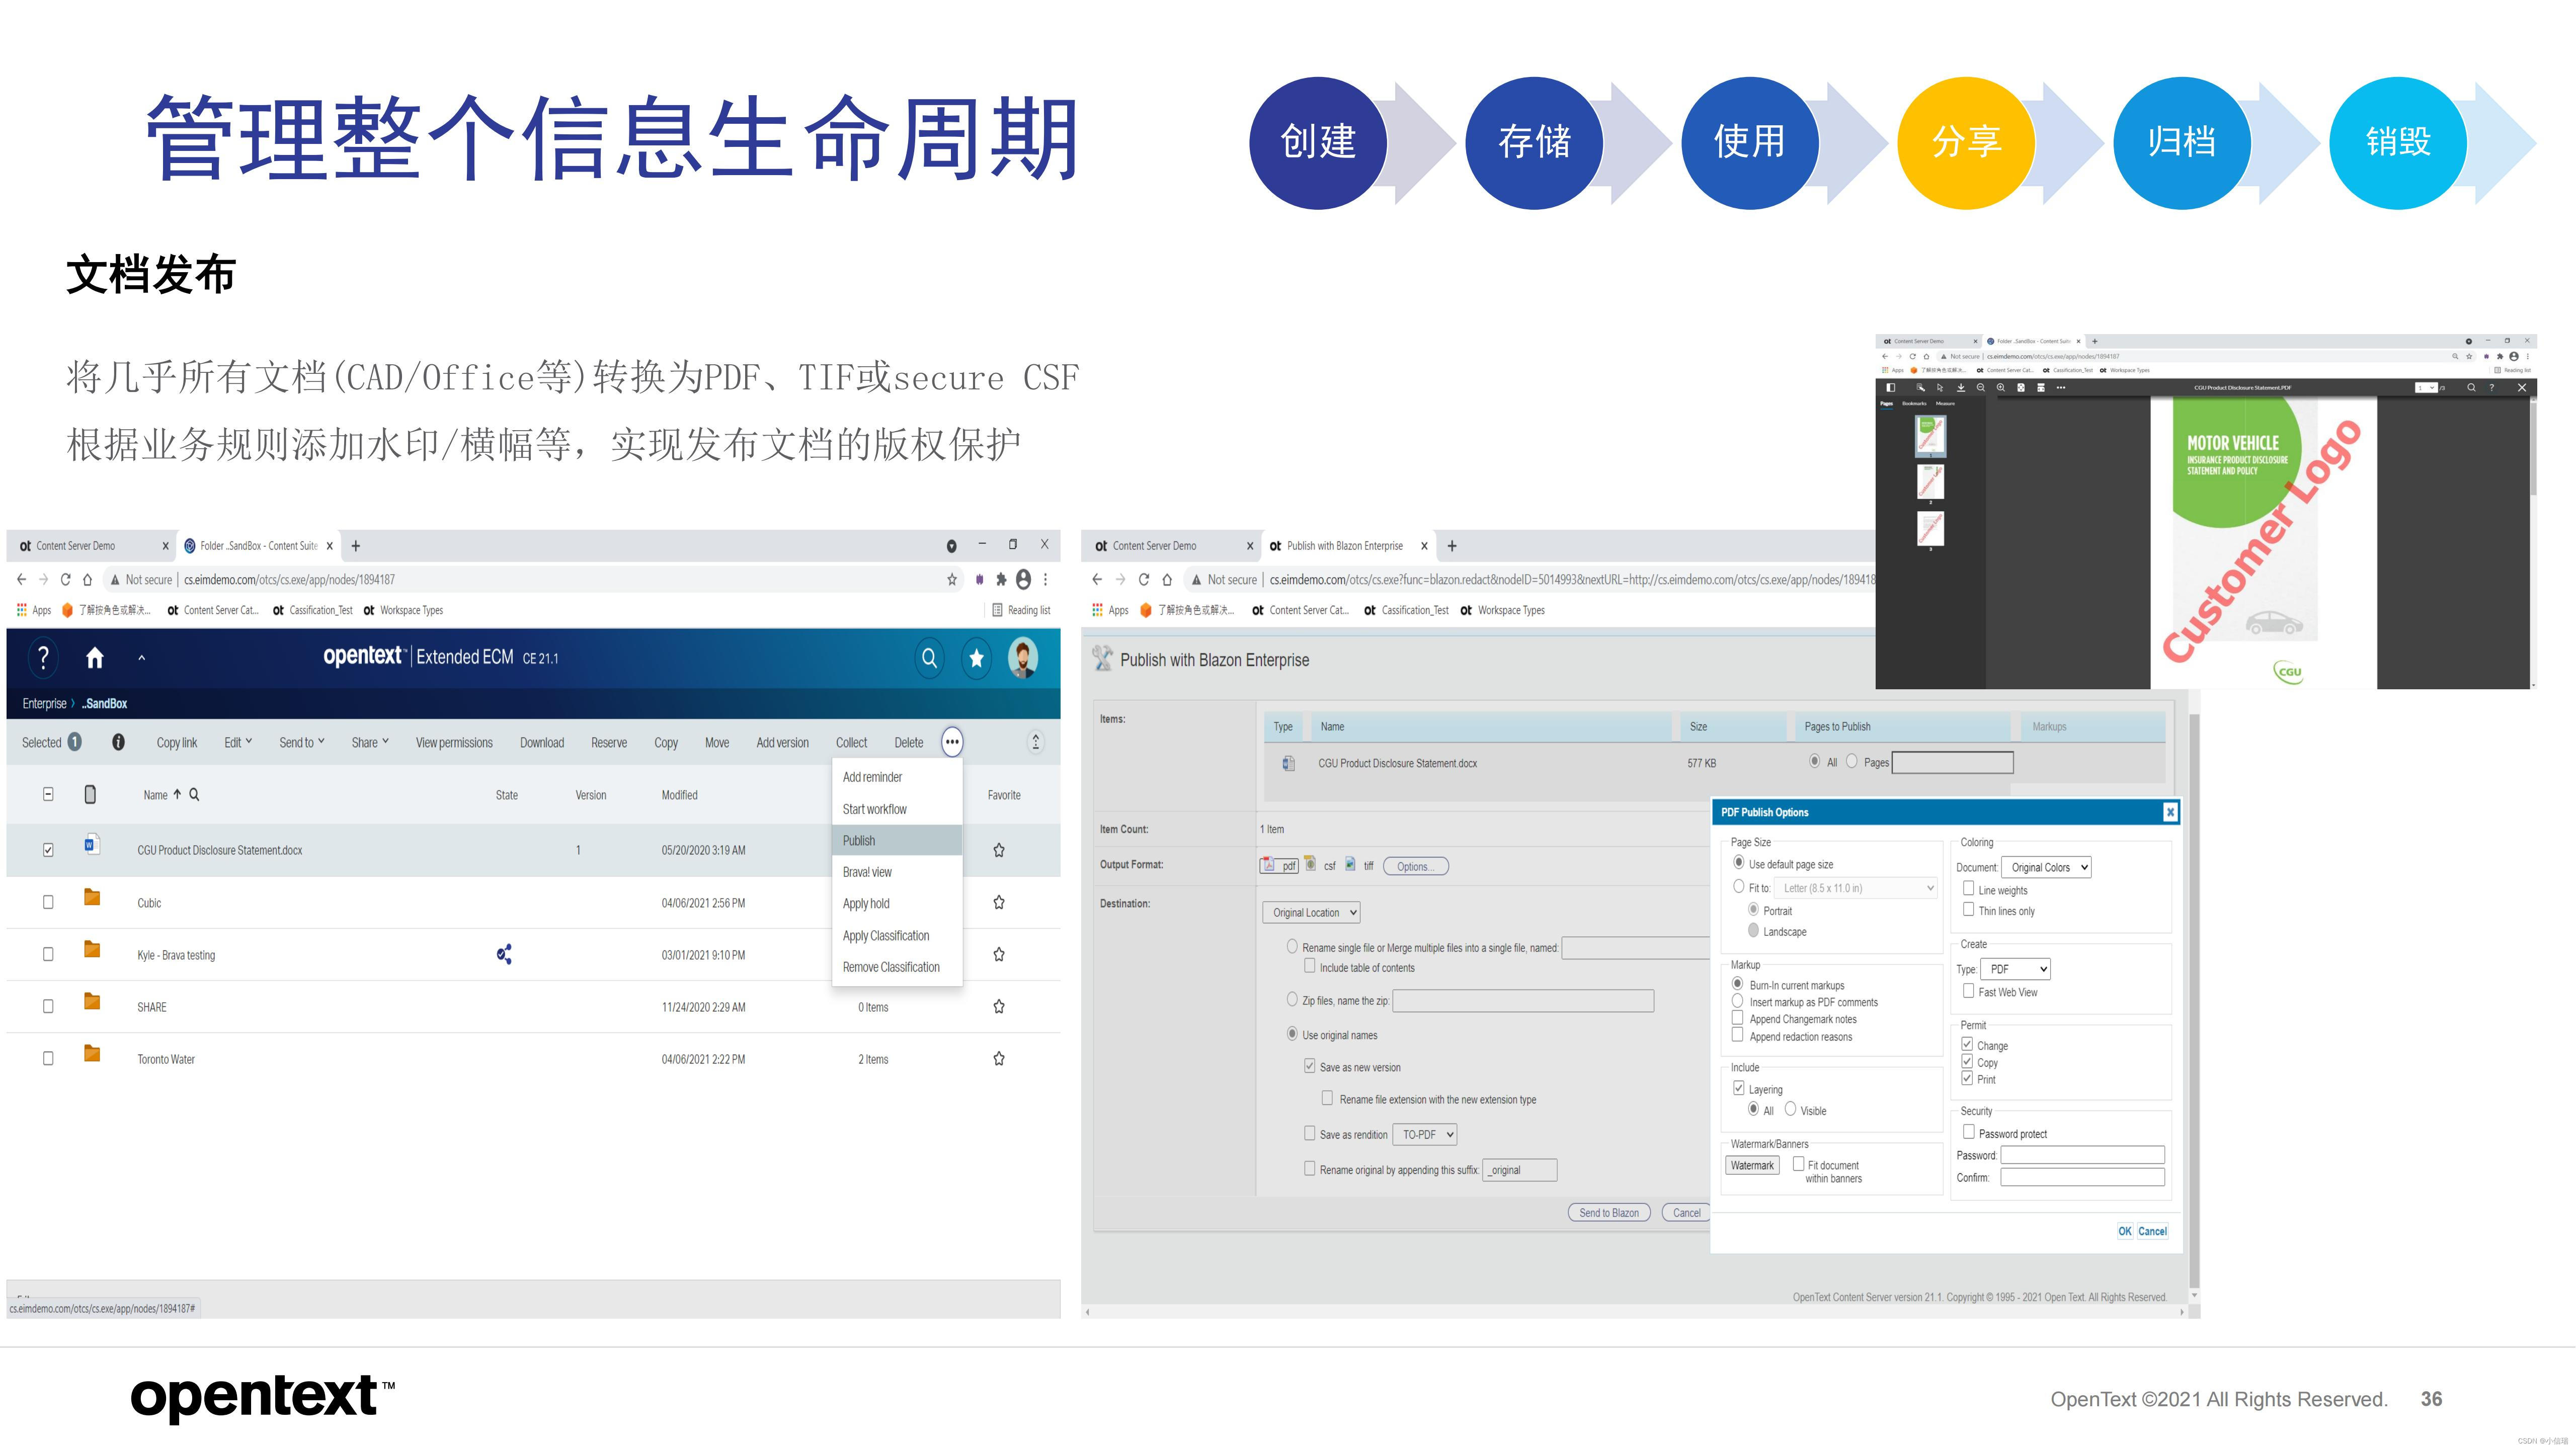Select the Landscape radio button
This screenshot has height=1449, width=2576.
1753,931
